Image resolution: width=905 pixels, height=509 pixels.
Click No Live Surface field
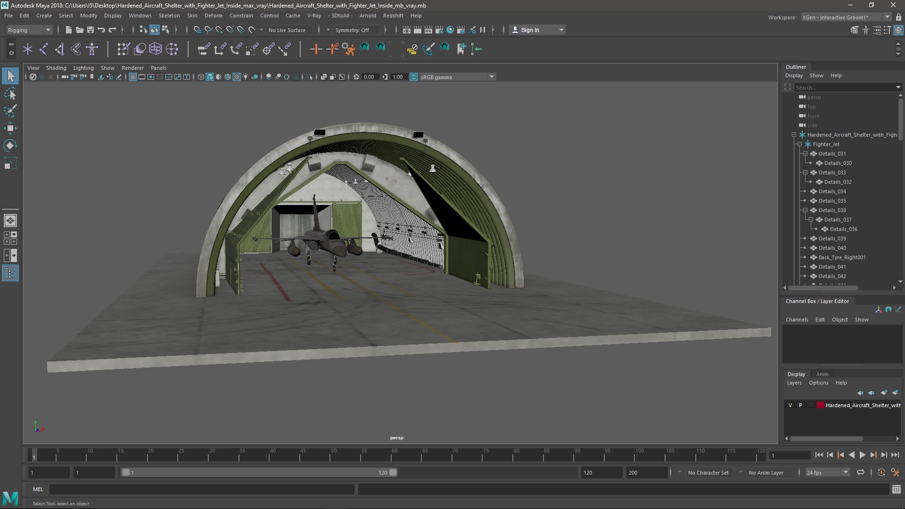(289, 30)
